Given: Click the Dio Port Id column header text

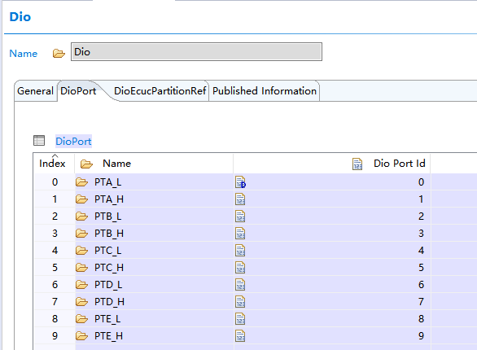Looking at the screenshot, I should [400, 164].
